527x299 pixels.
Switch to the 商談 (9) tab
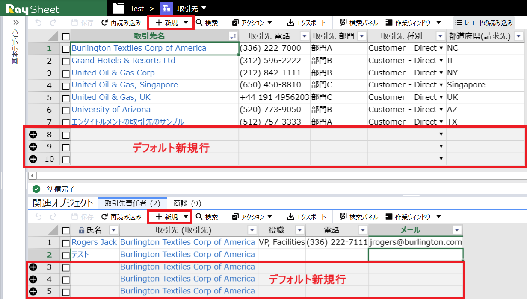(187, 203)
